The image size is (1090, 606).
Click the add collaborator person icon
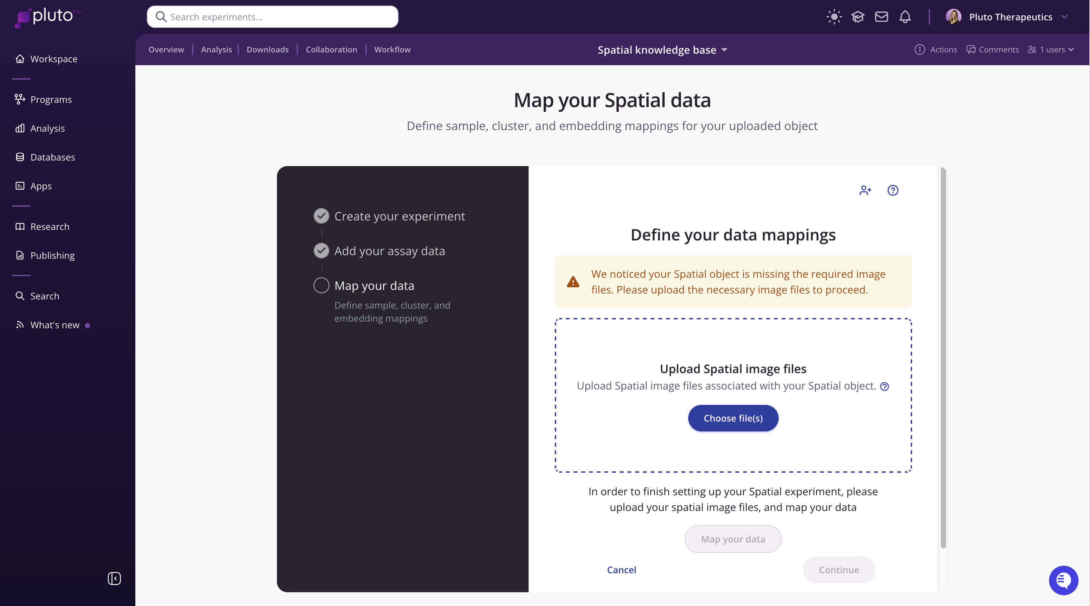(x=865, y=190)
